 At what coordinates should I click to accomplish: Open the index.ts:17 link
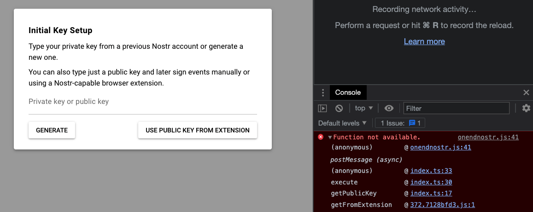pos(431,193)
